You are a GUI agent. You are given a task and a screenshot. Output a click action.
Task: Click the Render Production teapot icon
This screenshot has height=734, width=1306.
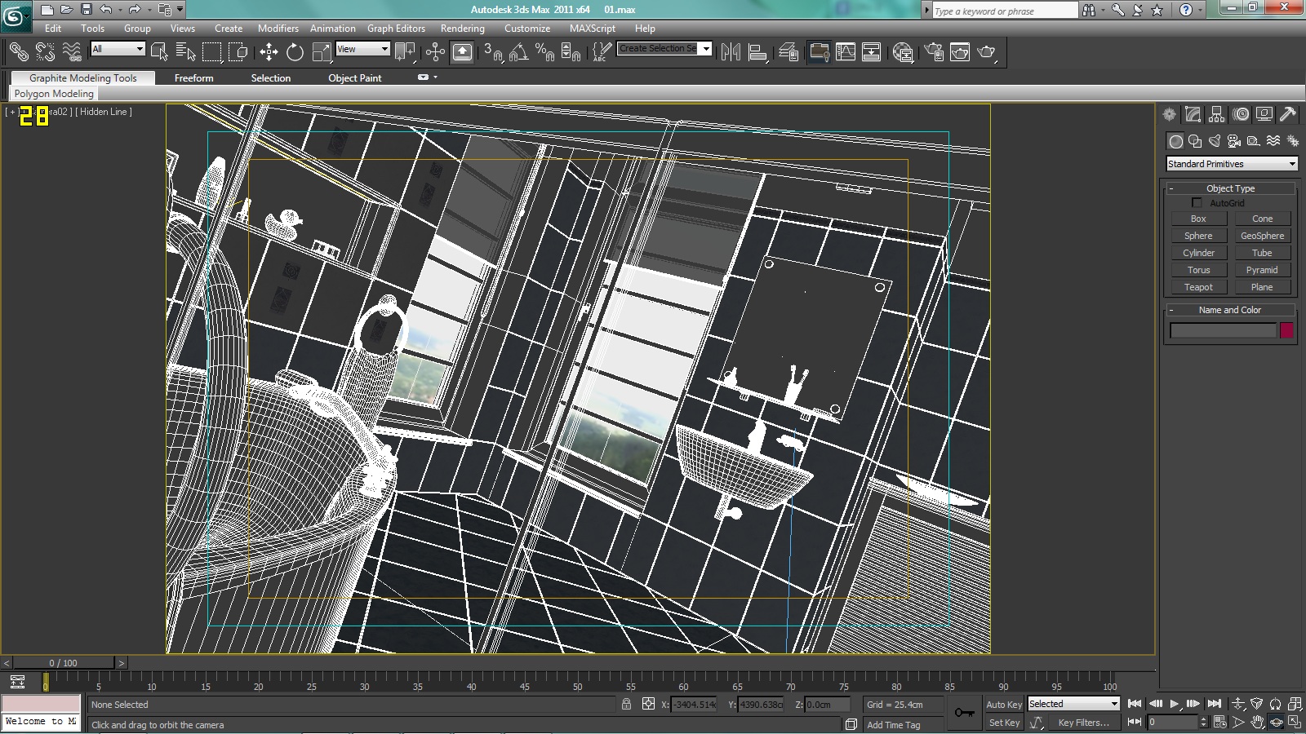[x=986, y=52]
